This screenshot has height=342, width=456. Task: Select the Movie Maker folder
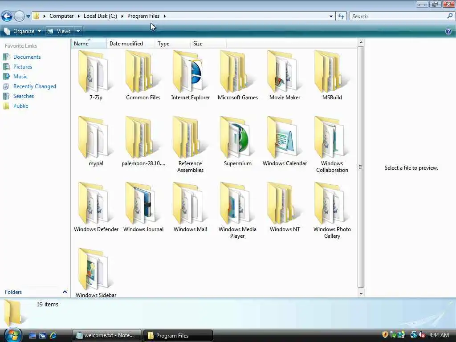285,76
